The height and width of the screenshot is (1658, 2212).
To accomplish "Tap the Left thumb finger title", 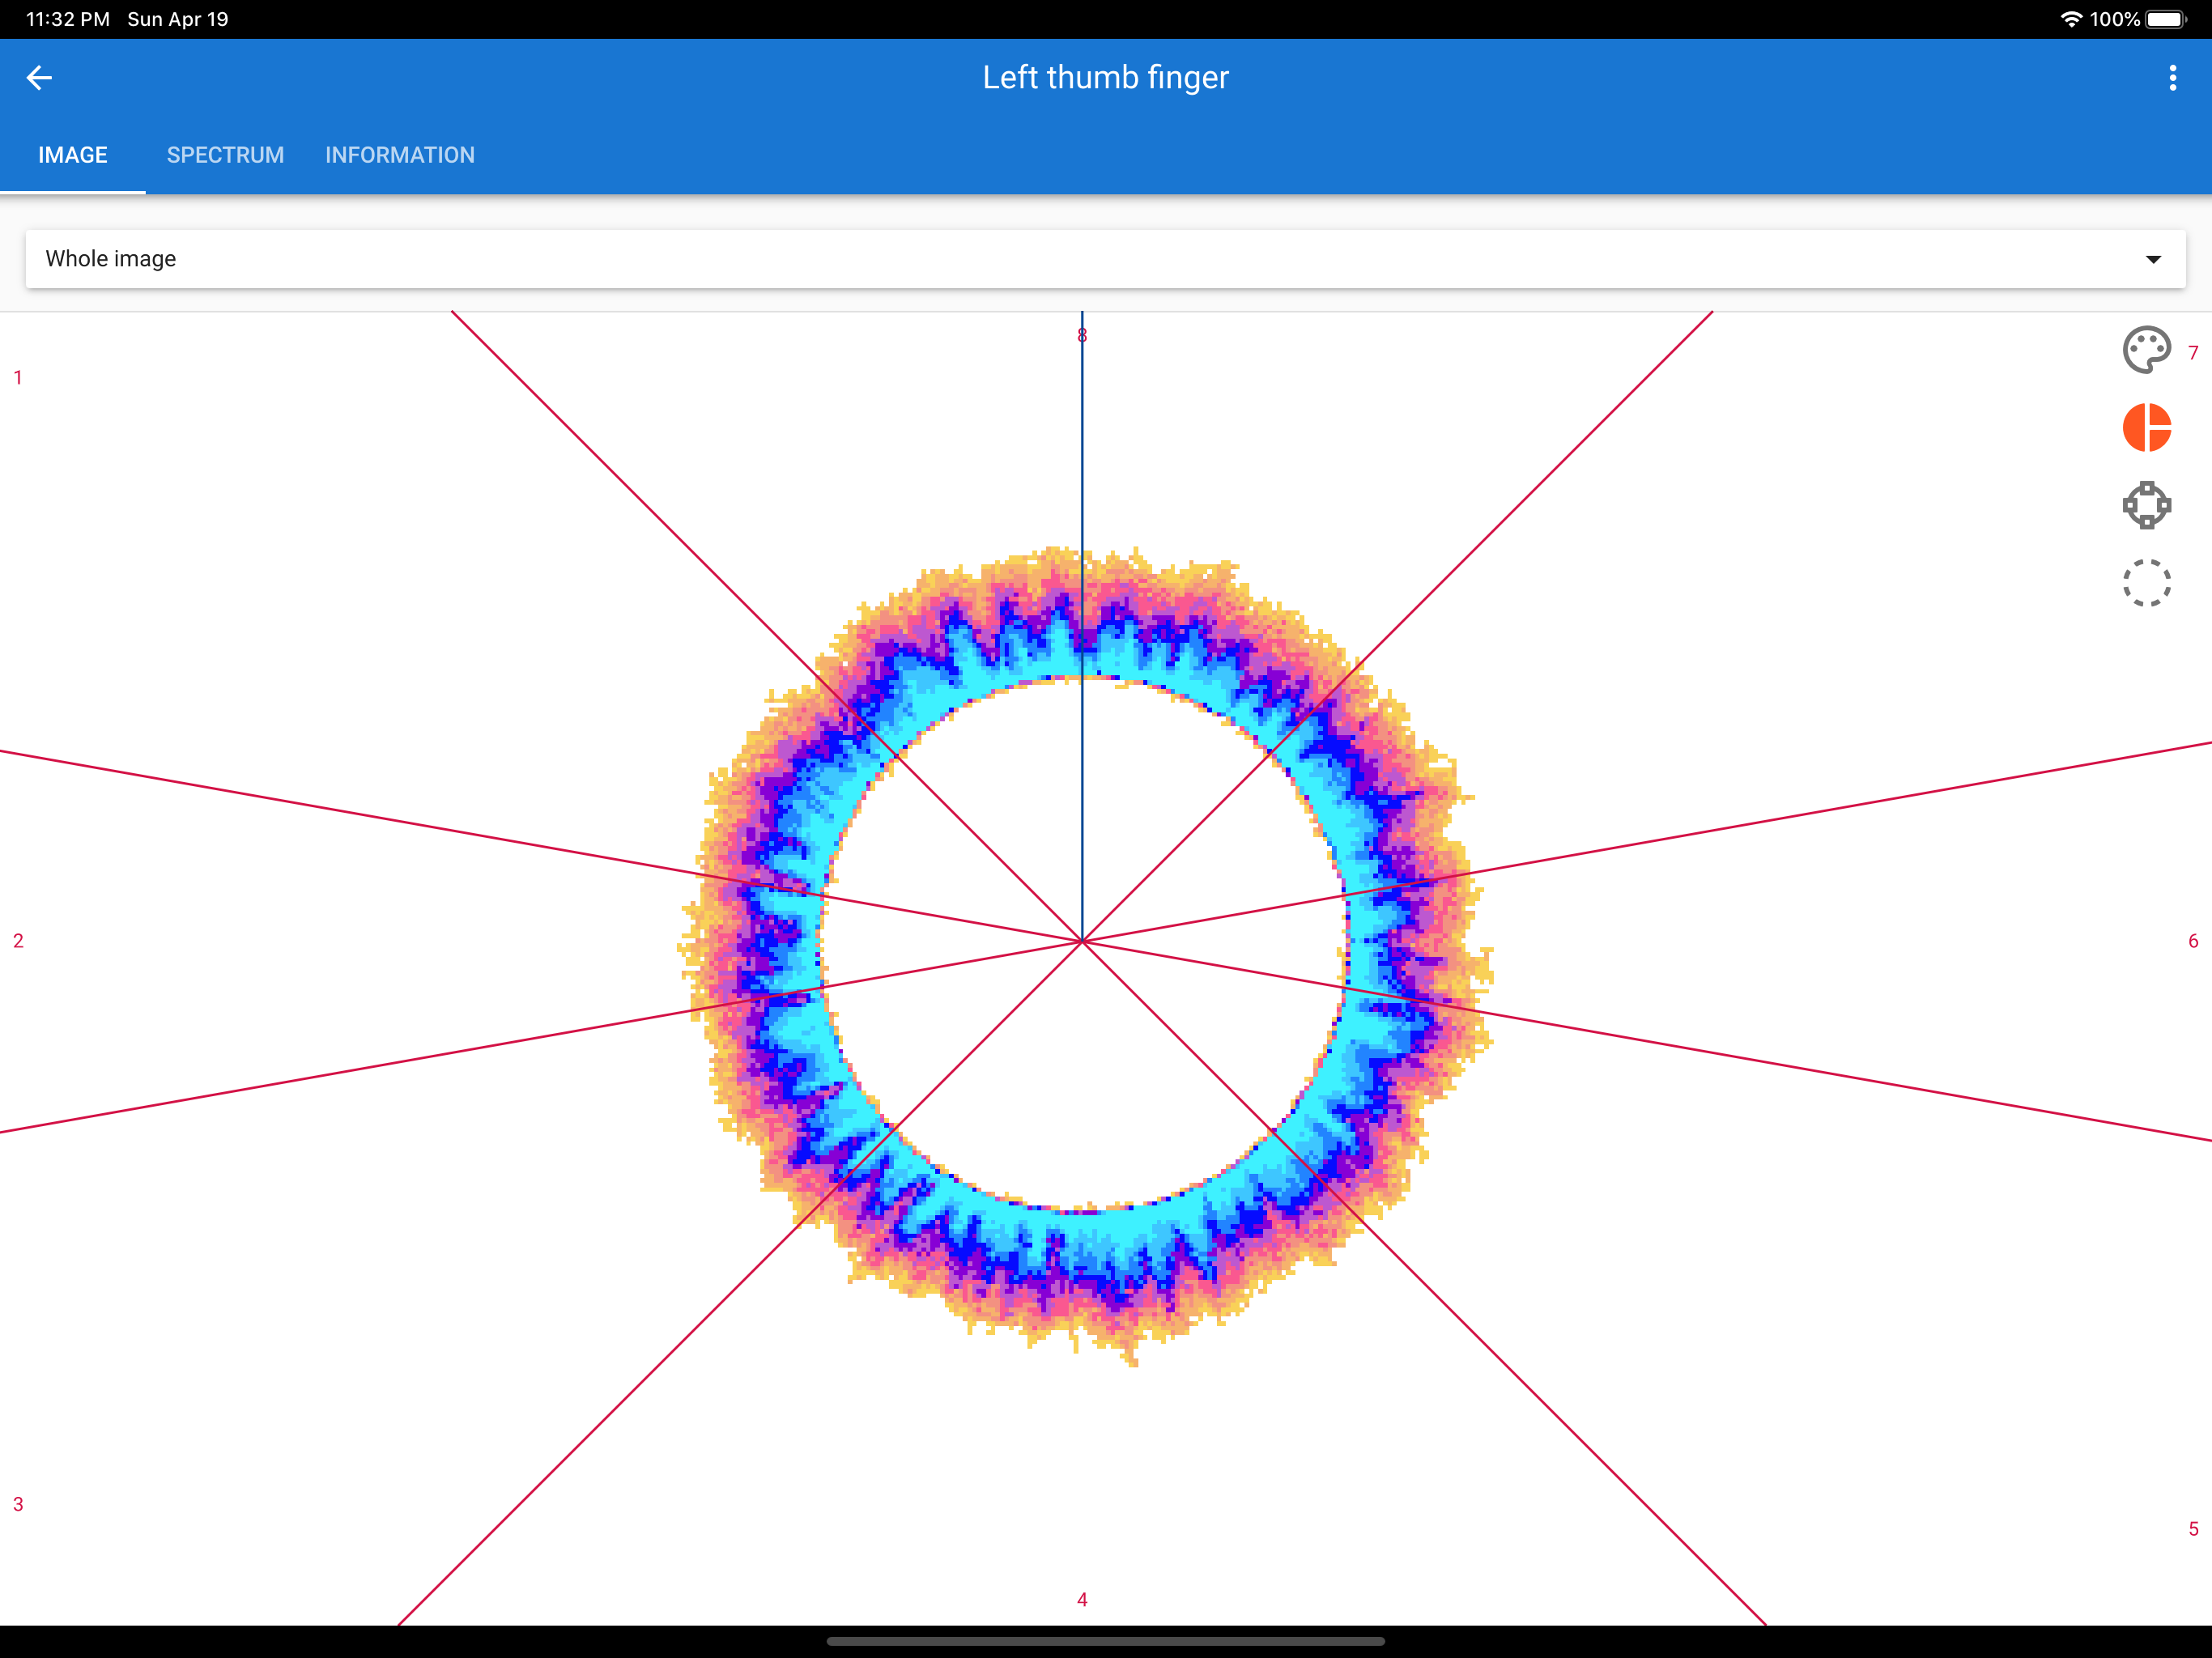I will 1105,77.
